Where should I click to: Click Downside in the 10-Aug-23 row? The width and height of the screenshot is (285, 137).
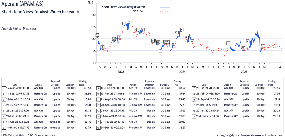click(149, 94)
